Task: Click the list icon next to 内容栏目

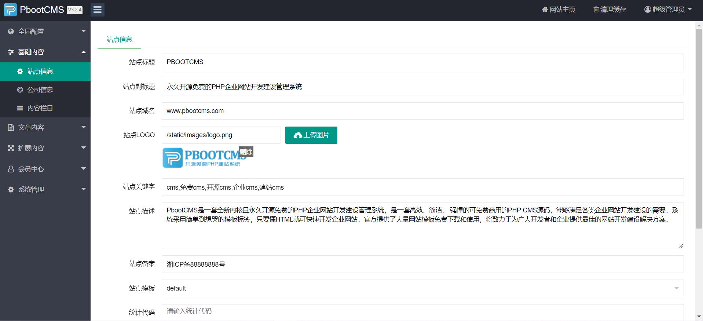Action: [20, 108]
